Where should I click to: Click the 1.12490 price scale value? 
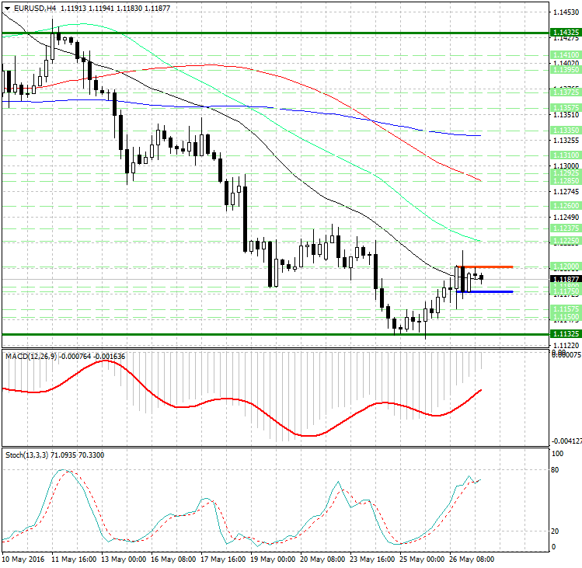coord(566,218)
